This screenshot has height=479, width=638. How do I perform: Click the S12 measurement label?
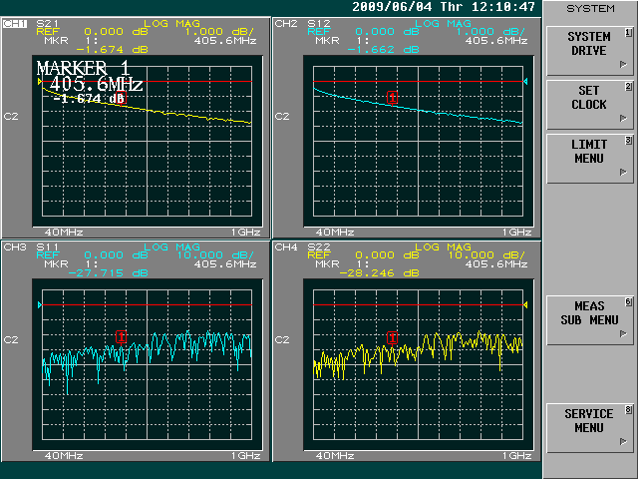[319, 24]
